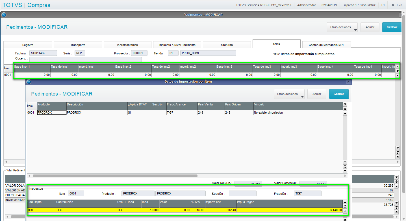Screen dimensions: 406x221
Task: Page down in the dialog Producto grid
Action: (345, 167)
